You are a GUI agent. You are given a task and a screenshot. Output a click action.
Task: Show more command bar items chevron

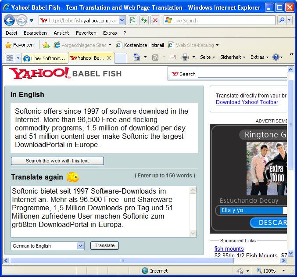291,54
